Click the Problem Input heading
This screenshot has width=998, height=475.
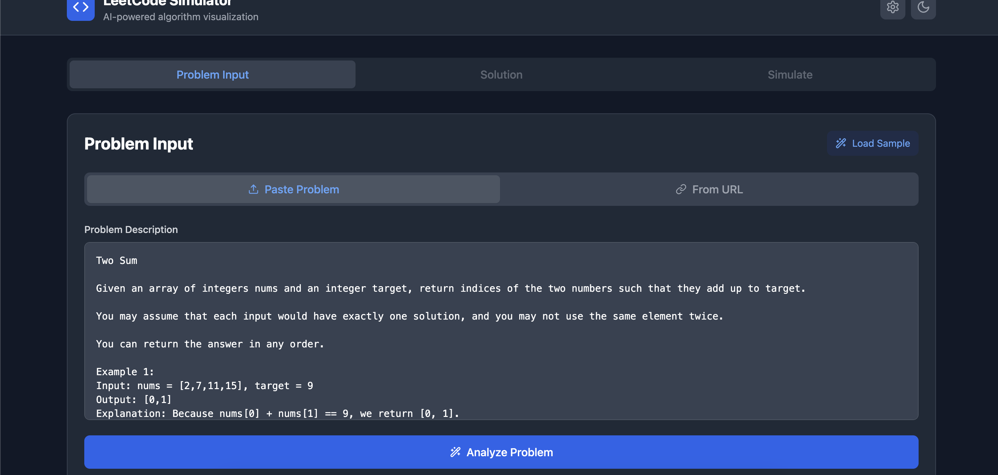click(138, 144)
